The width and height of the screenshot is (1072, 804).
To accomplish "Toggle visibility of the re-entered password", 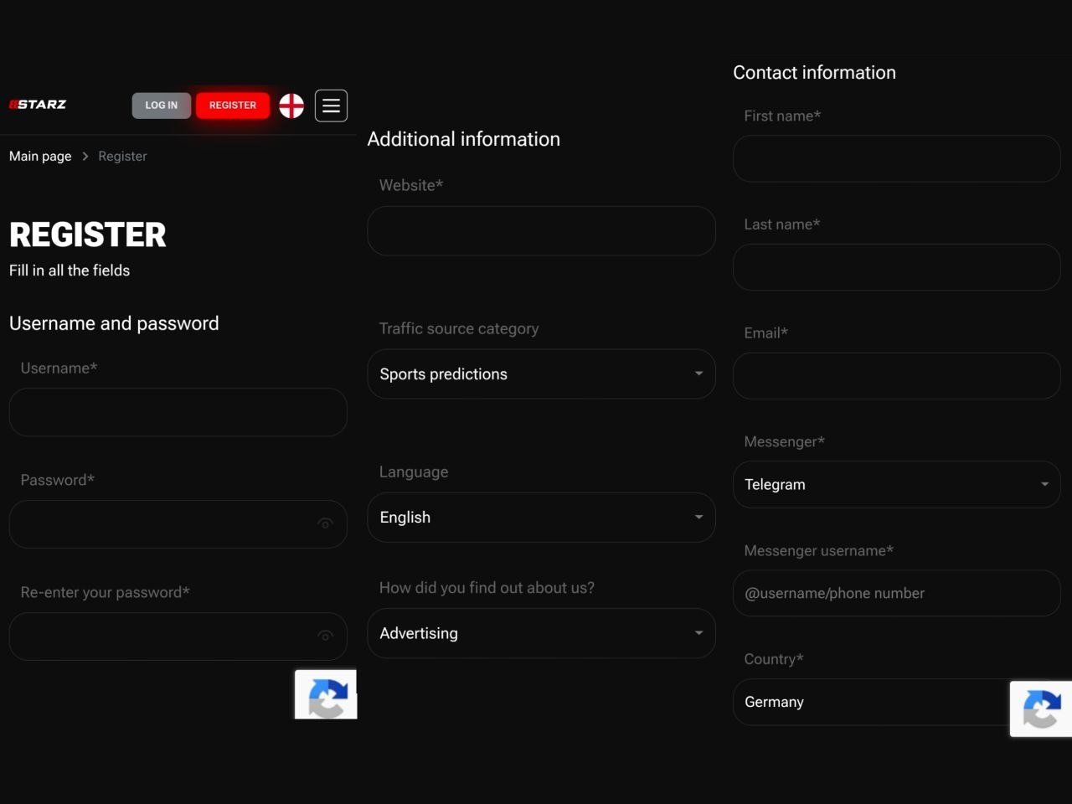I will 325,636.
